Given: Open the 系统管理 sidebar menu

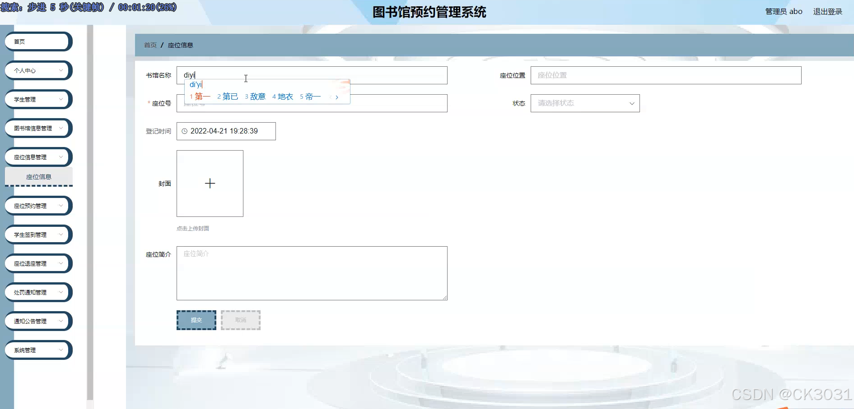Looking at the screenshot, I should [x=38, y=350].
